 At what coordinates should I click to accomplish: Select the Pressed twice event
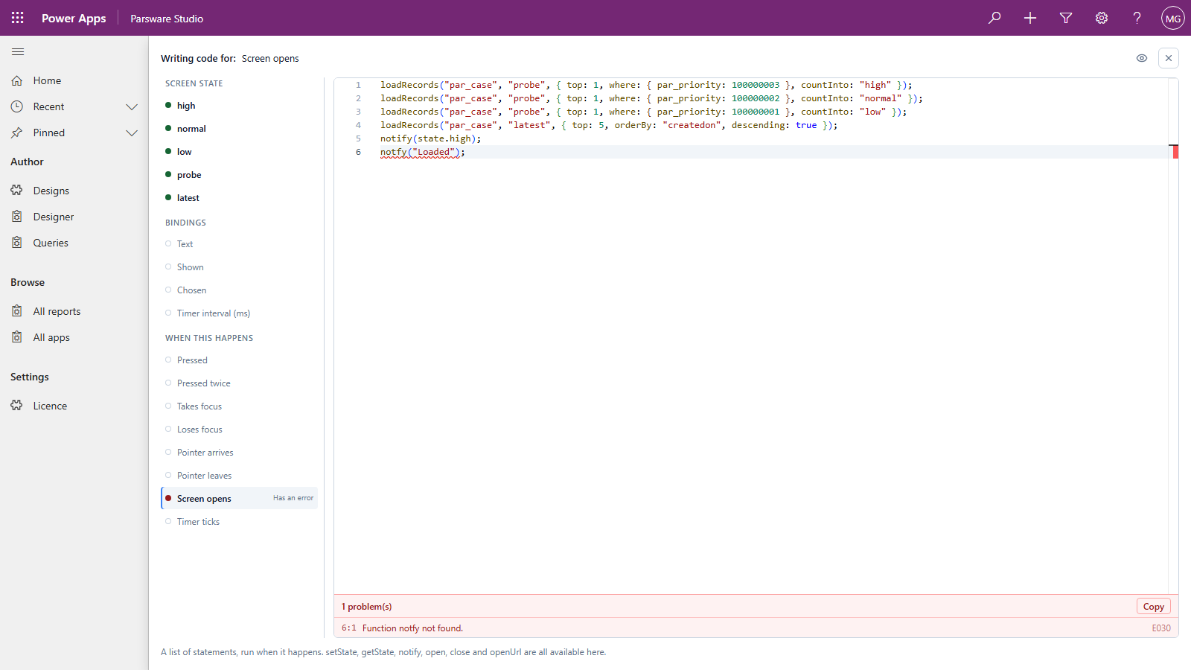coord(240,383)
